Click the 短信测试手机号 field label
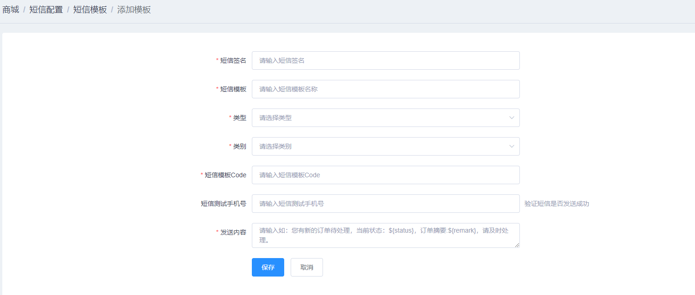The image size is (695, 295). 223,204
